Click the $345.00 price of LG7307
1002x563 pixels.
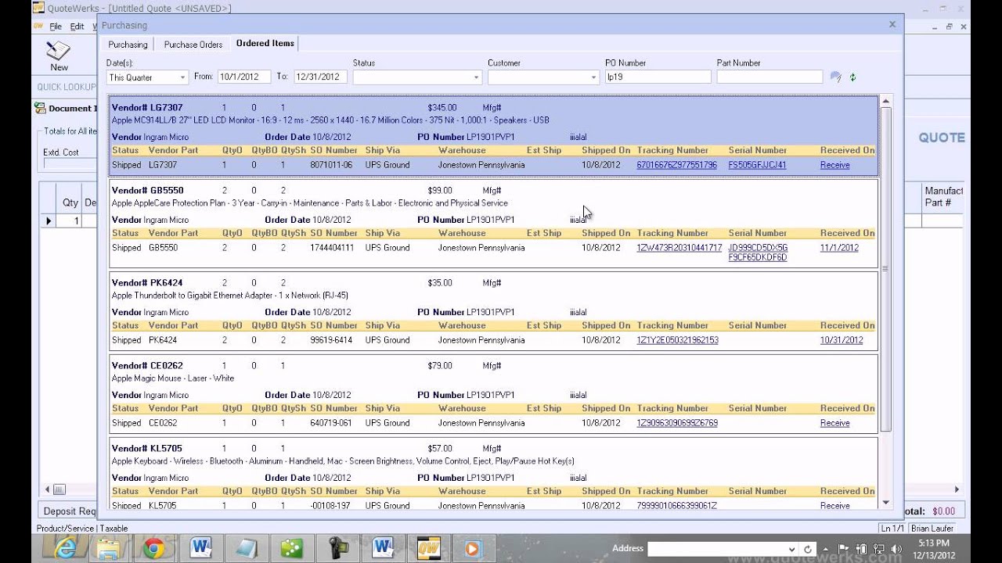pyautogui.click(x=442, y=108)
